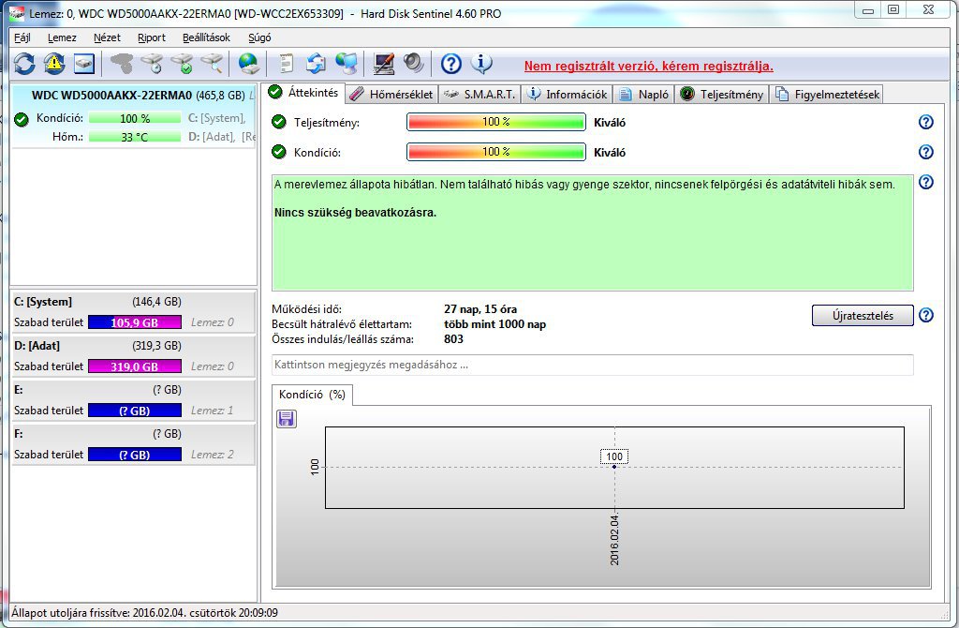959x628 pixels.
Task: Click the refresh icon with yellow warning triangle
Action: point(54,64)
